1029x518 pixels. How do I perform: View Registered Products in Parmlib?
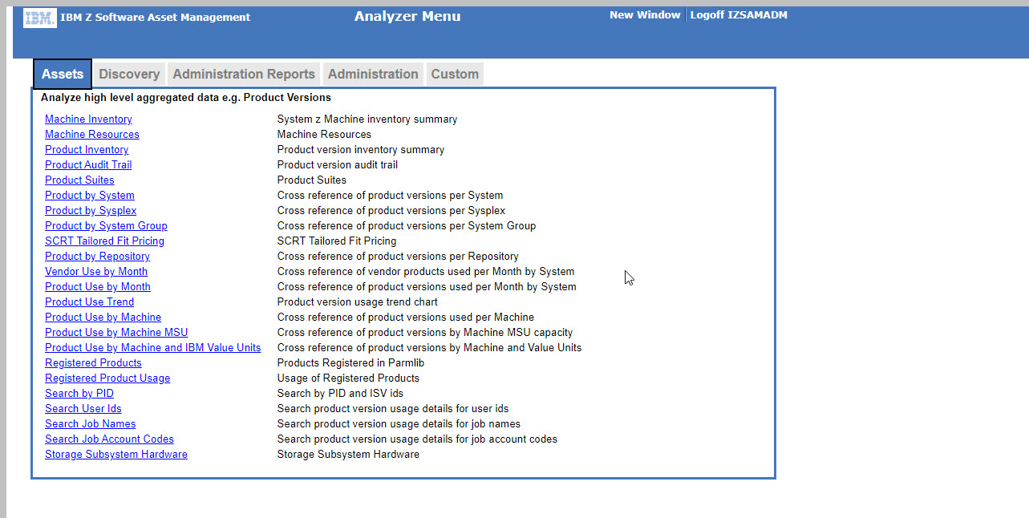(x=93, y=362)
